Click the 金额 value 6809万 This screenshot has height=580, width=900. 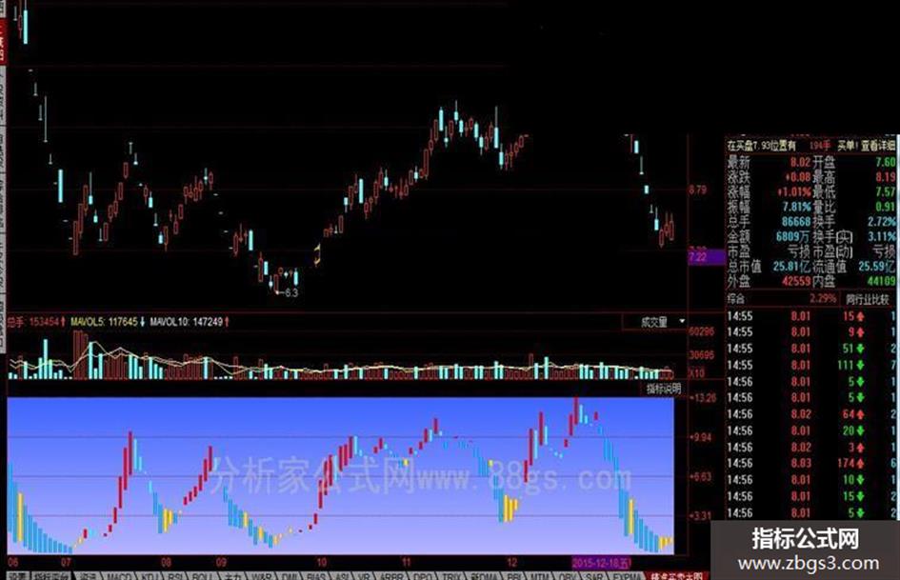pyautogui.click(x=793, y=236)
